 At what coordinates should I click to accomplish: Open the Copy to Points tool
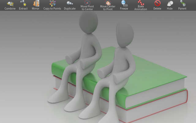(52, 5)
